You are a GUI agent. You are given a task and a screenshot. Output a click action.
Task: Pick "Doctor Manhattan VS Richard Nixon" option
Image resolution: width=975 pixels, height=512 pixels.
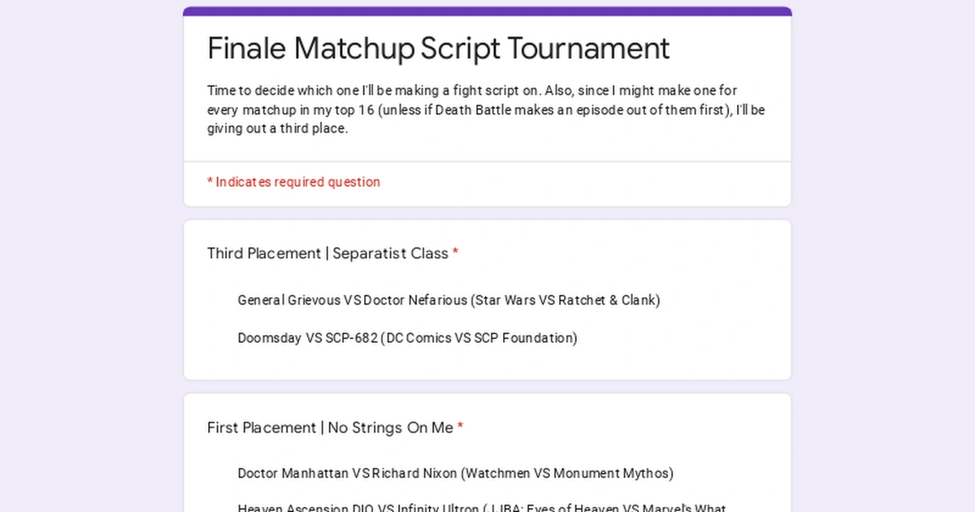455,473
